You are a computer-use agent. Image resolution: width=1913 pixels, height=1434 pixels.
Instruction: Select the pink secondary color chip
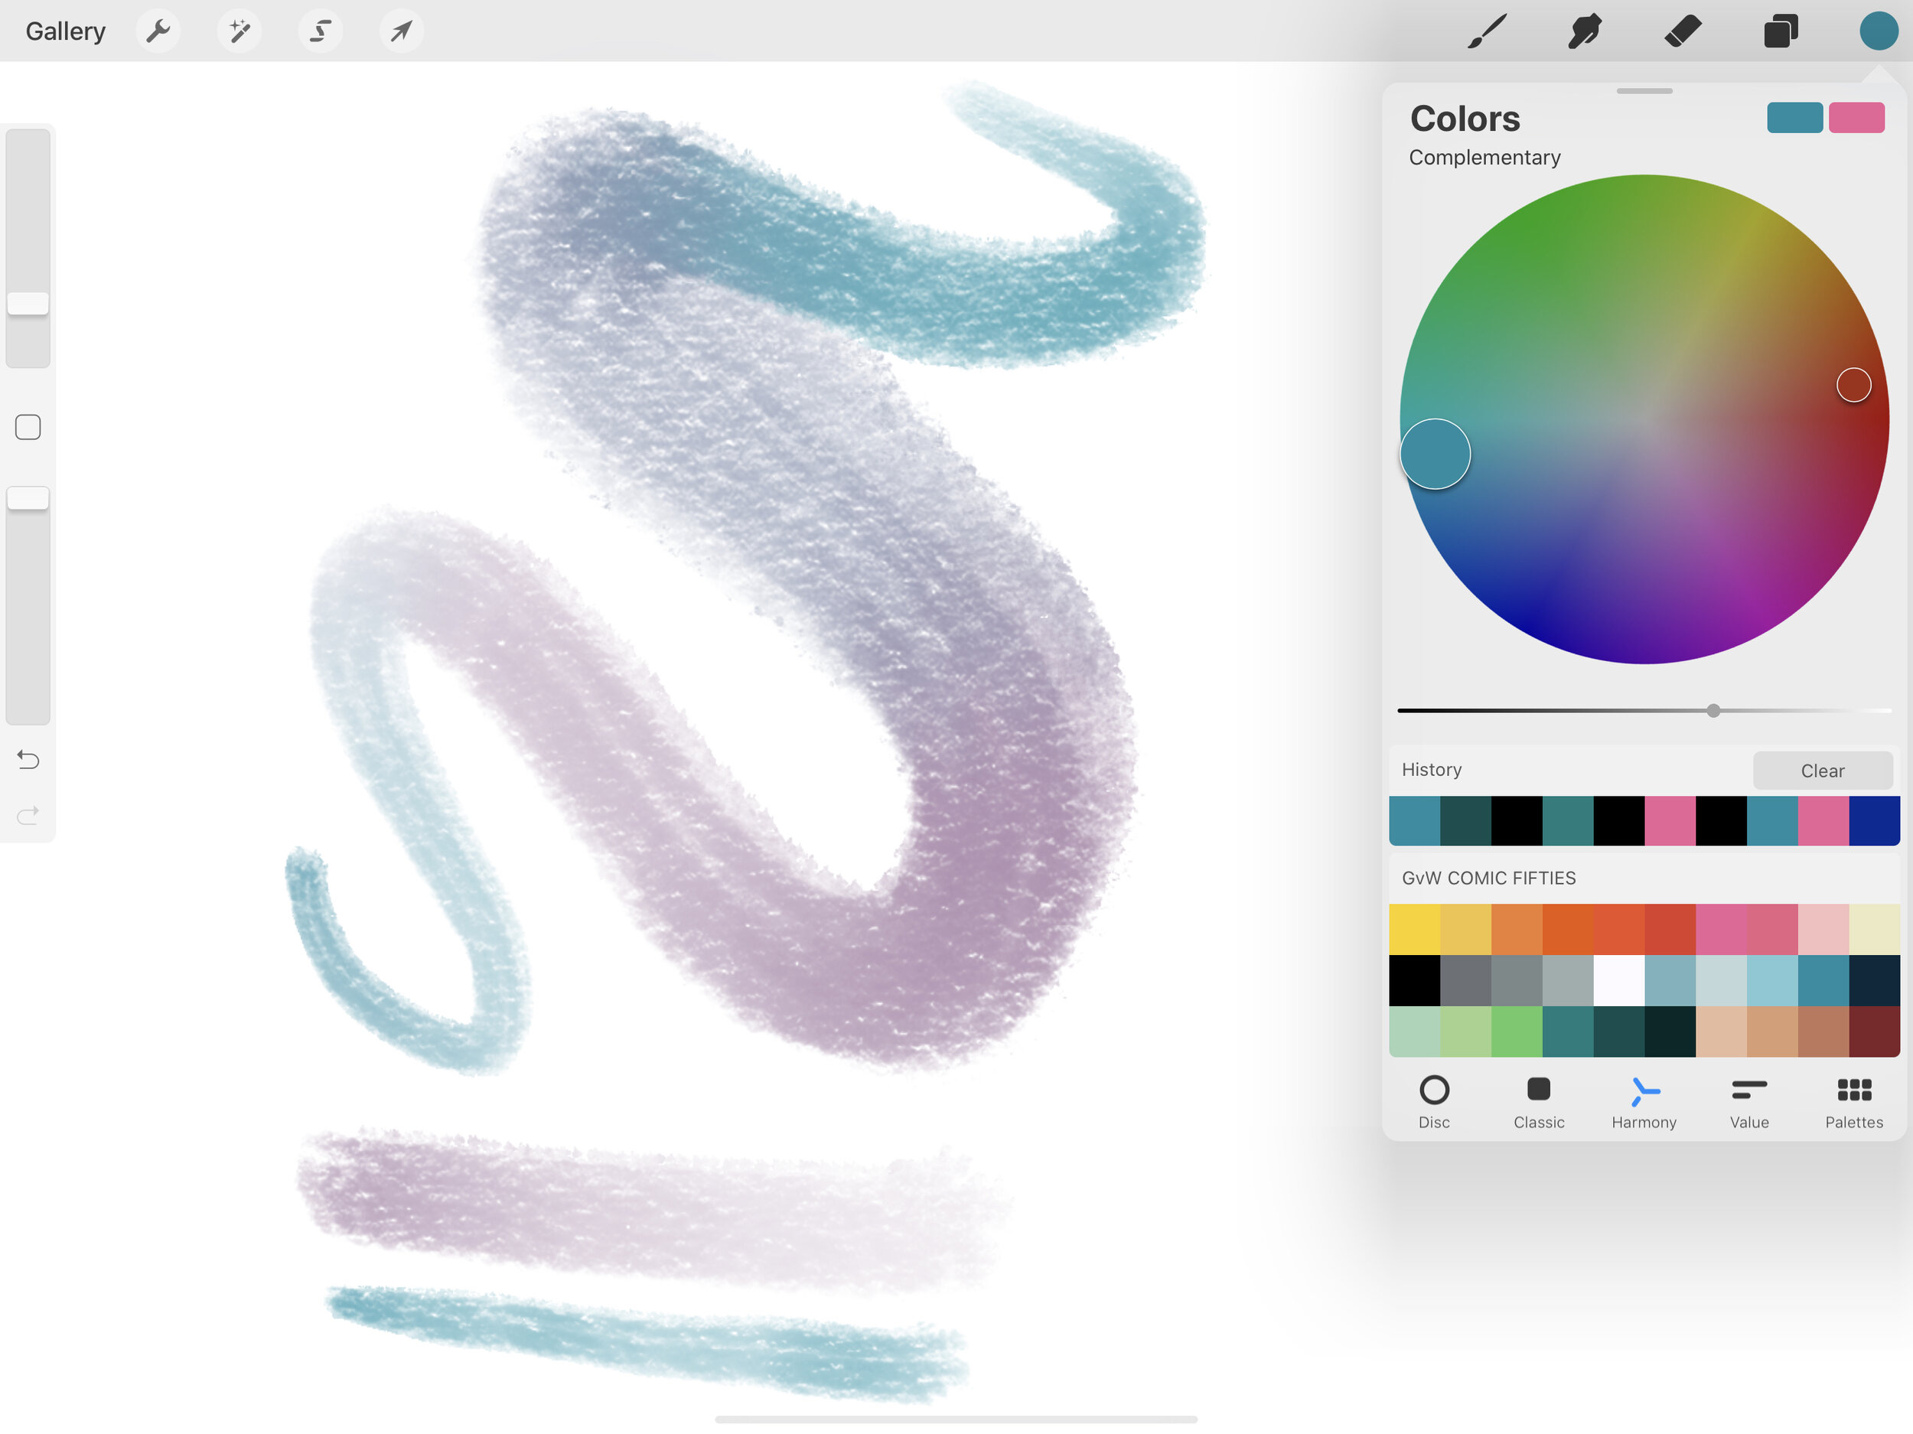pos(1856,118)
